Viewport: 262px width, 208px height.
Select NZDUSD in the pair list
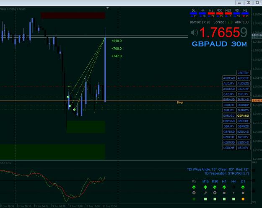[x=229, y=142]
